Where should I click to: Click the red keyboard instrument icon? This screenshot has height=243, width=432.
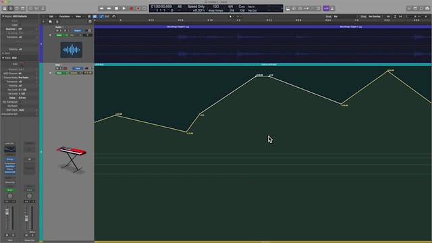(x=72, y=159)
